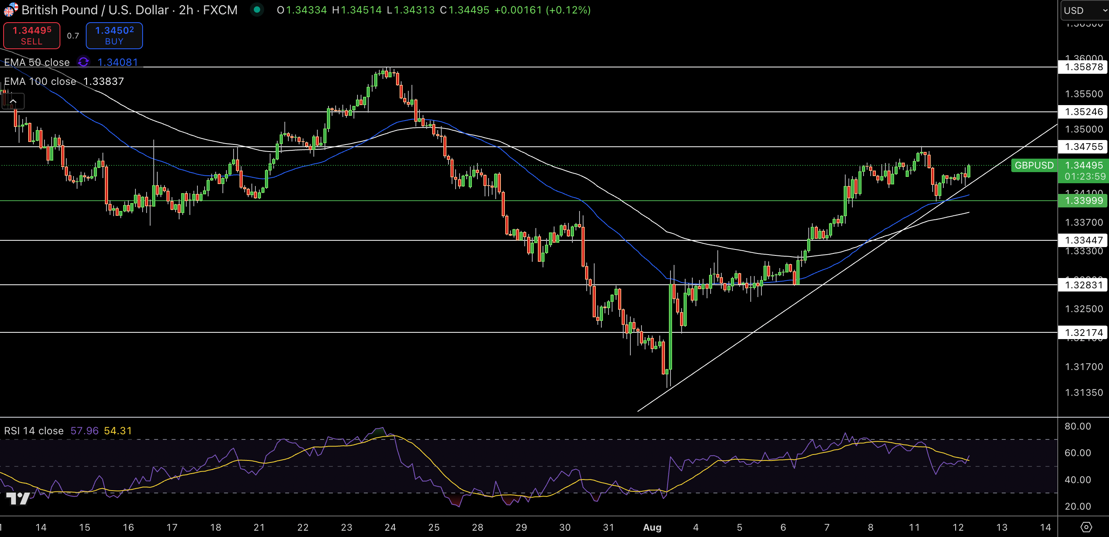
Task: Click date 21 on the time axis
Action: coord(259,527)
